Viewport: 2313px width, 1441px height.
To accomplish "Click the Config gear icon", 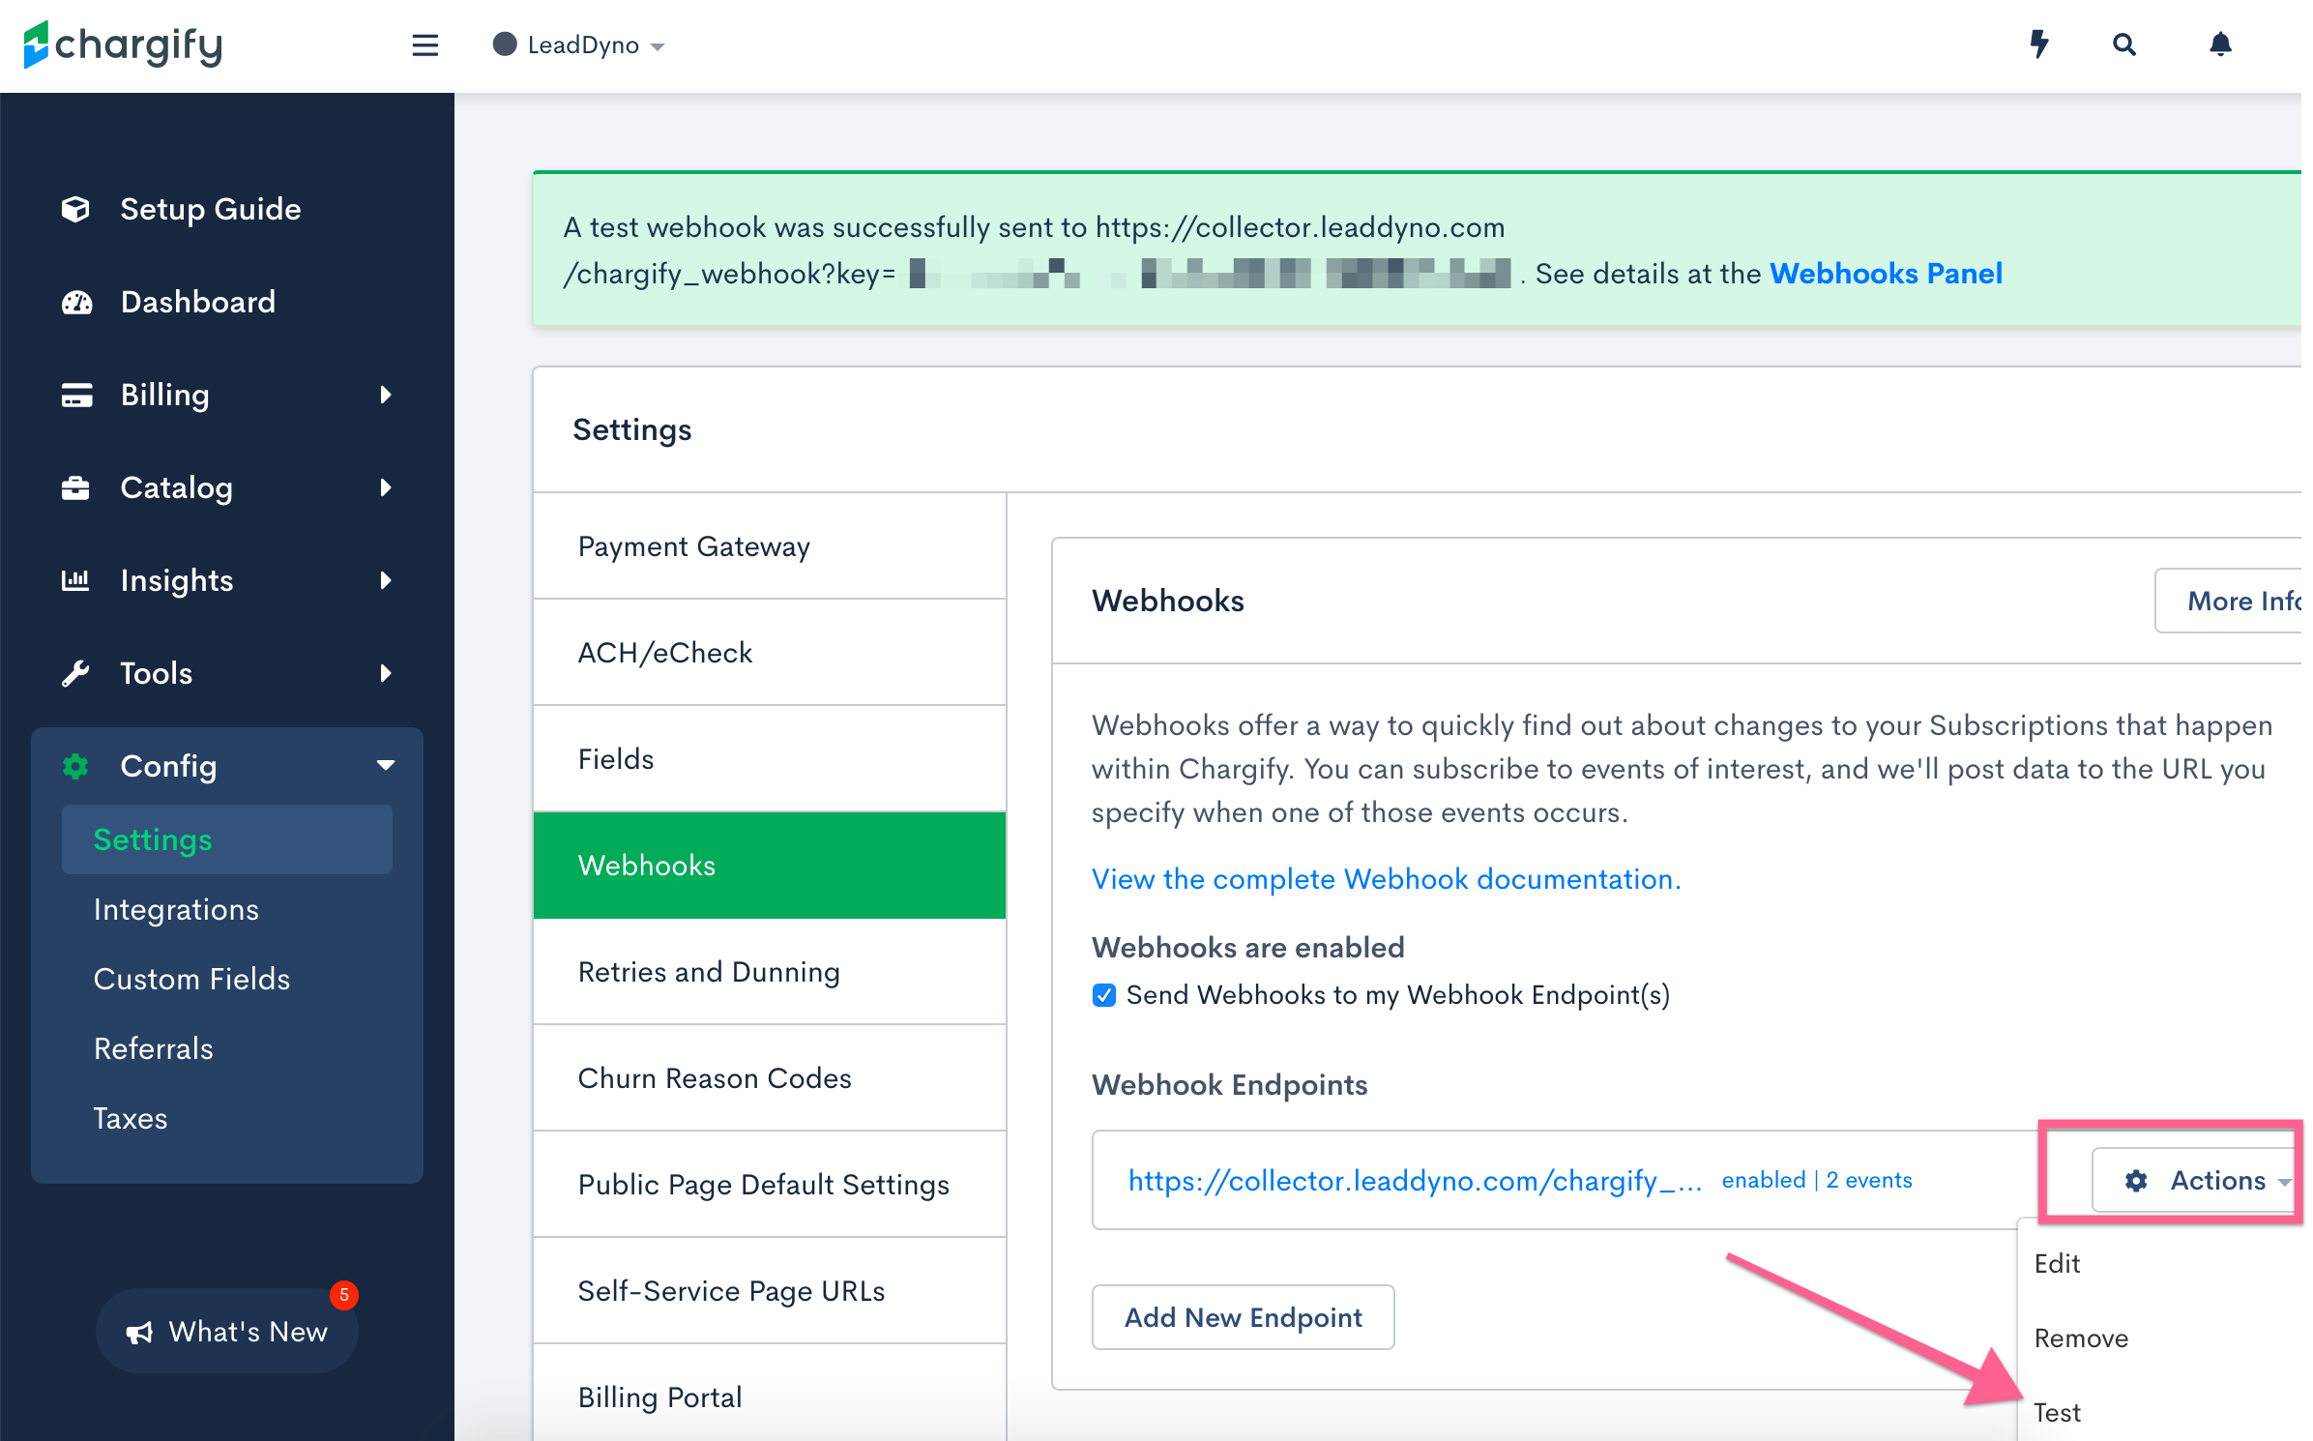I will (76, 766).
